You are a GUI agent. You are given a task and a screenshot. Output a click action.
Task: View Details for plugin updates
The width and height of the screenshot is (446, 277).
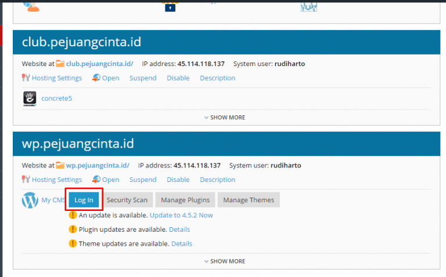[x=179, y=229]
